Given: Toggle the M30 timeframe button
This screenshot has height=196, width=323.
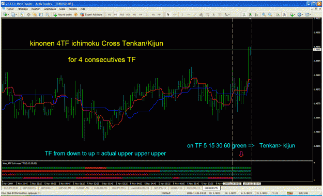Looking at the screenshot, I should coord(128,14).
